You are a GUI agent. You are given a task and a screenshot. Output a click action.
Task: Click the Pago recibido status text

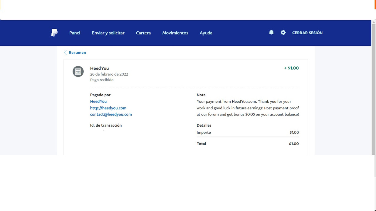[x=102, y=80]
